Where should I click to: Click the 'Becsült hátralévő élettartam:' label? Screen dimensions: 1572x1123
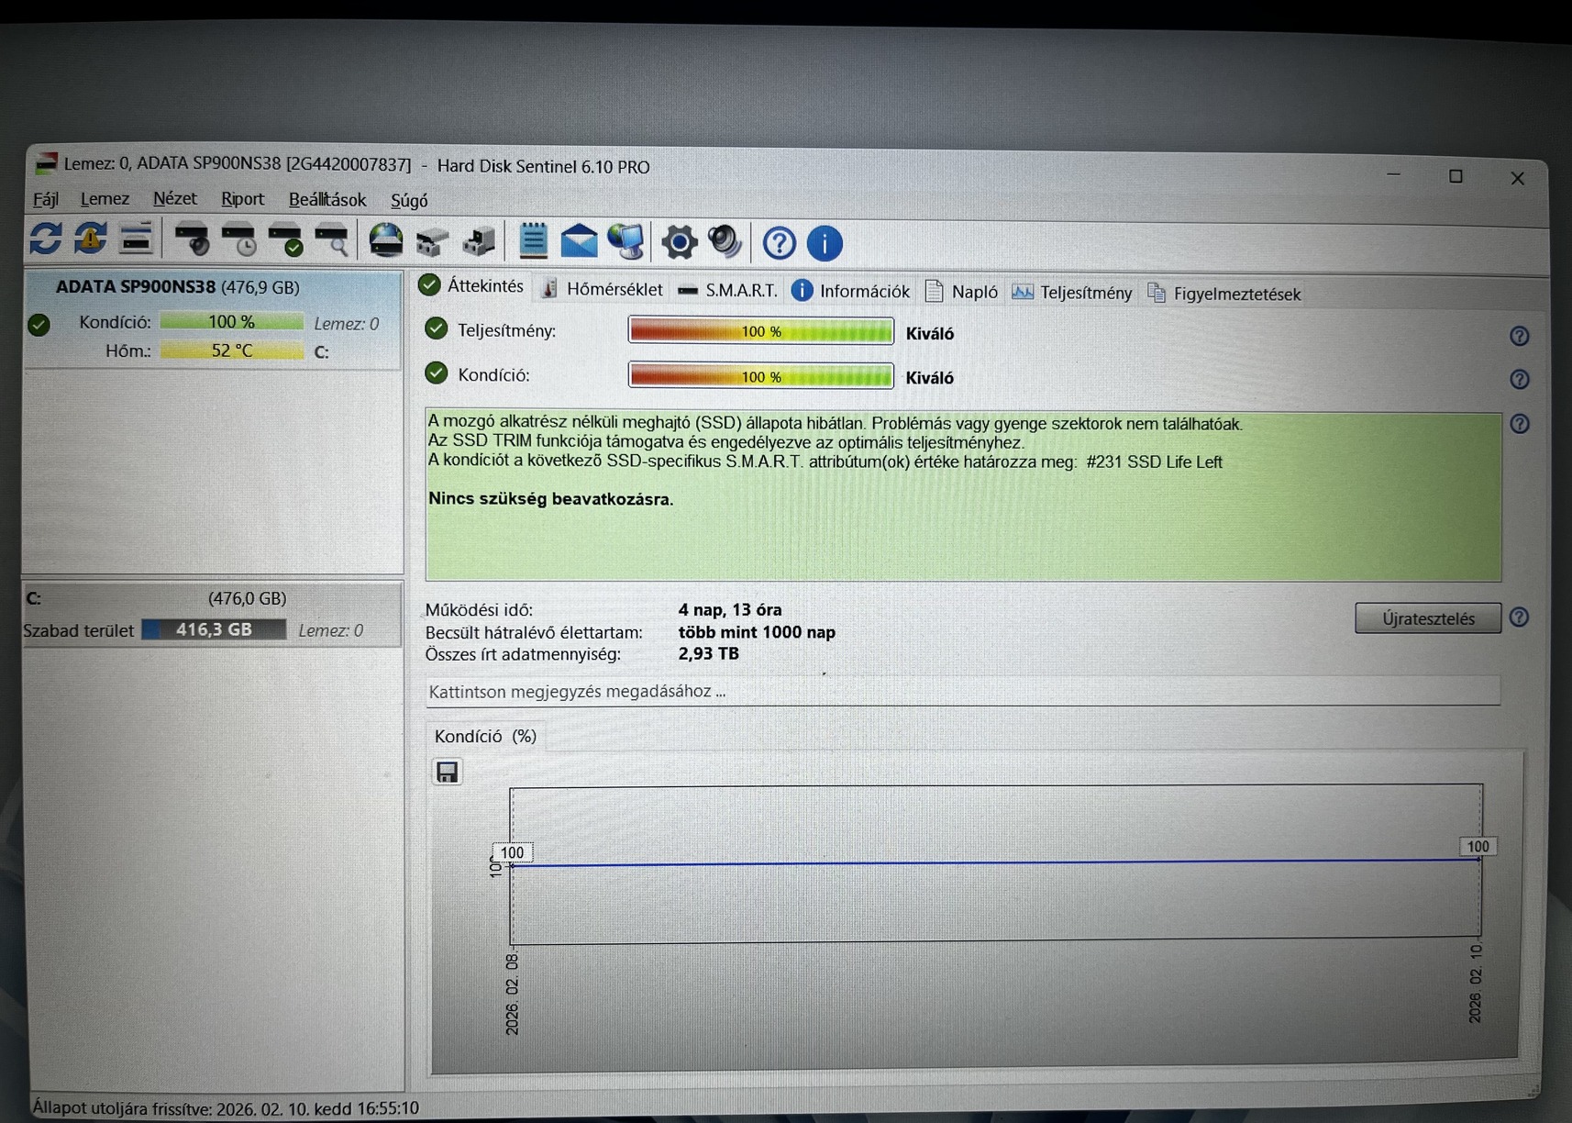click(x=534, y=632)
